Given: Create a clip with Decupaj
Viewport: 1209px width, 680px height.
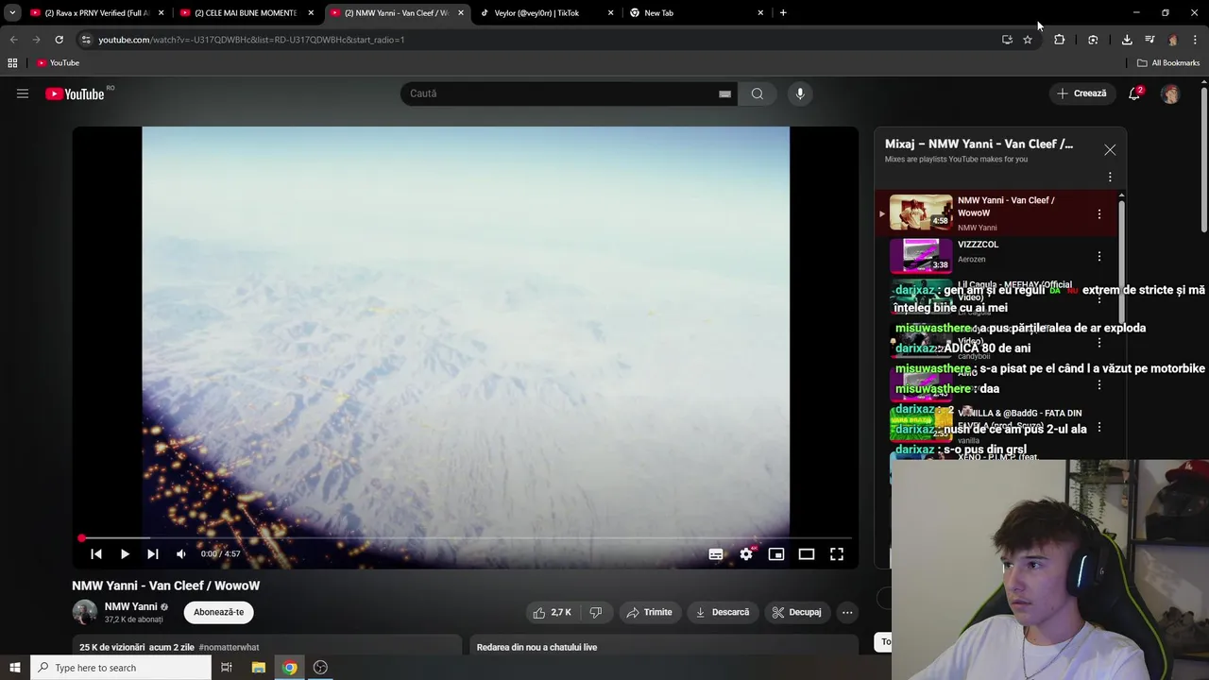Looking at the screenshot, I should [x=796, y=612].
